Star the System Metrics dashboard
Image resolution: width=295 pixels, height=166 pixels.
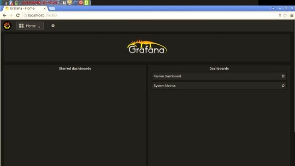(x=283, y=85)
